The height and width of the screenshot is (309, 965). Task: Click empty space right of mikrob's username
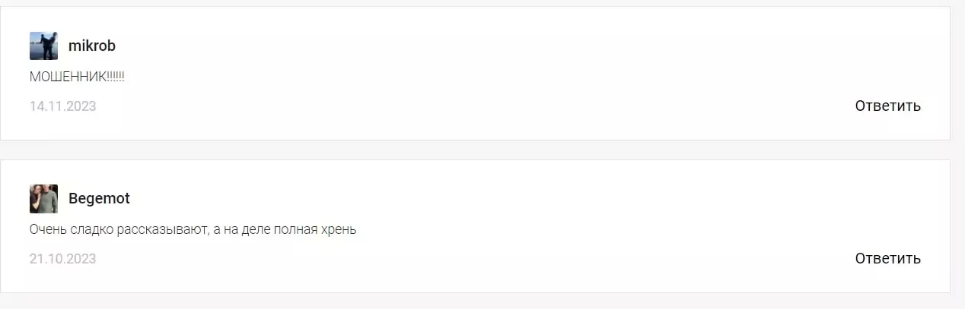click(457, 46)
